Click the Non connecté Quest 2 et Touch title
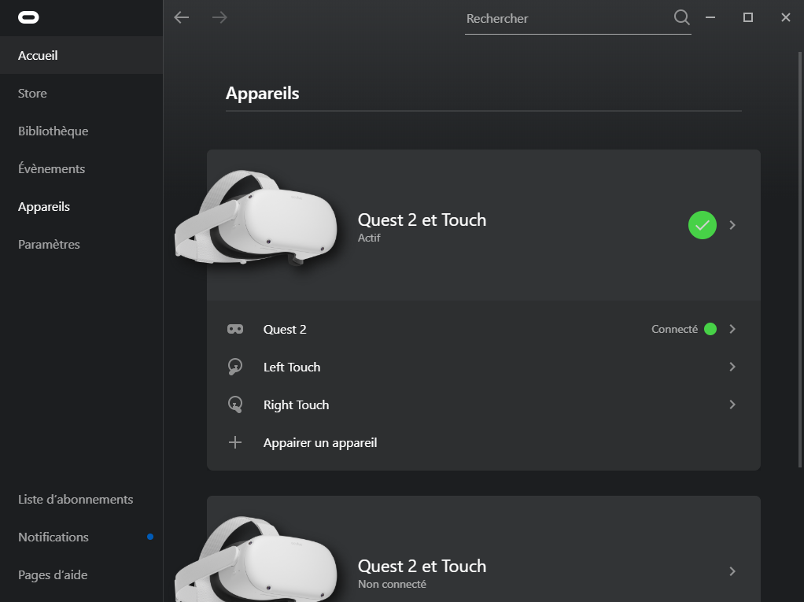This screenshot has width=804, height=602. [x=422, y=566]
